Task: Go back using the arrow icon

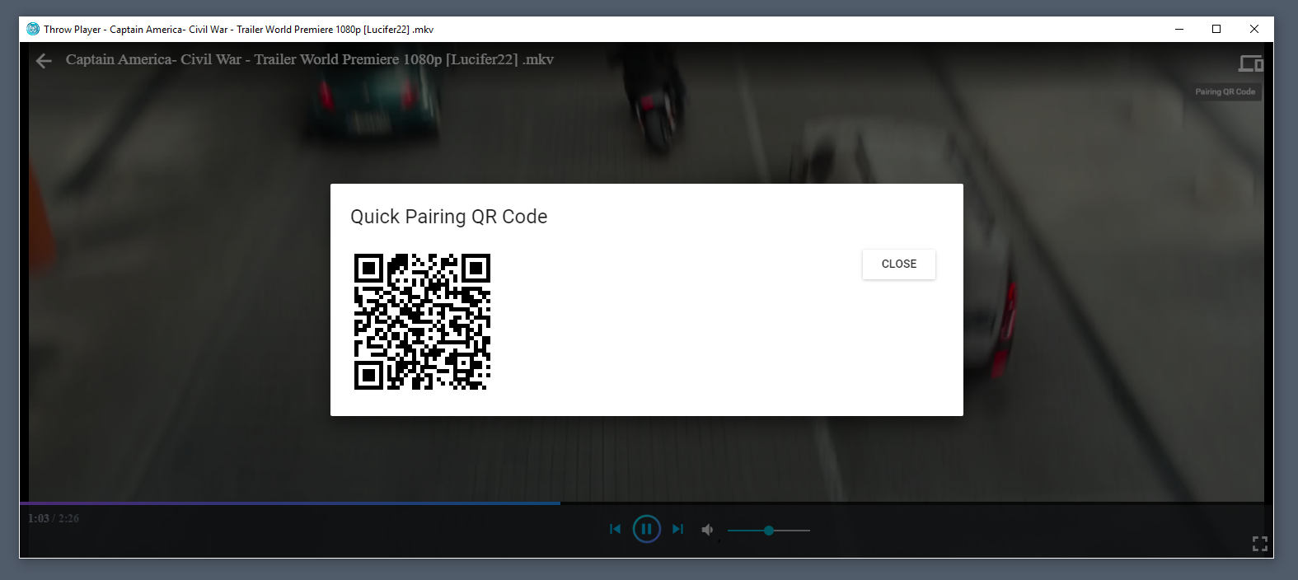Action: [44, 60]
